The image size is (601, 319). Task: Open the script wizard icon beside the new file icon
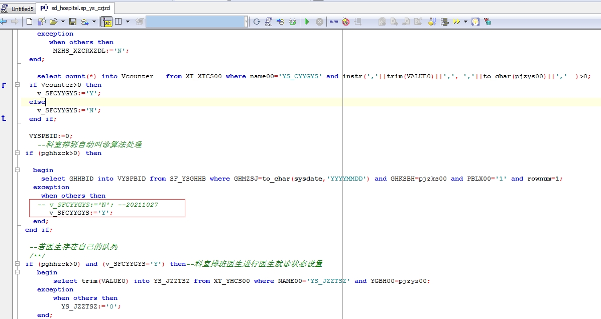coord(41,22)
